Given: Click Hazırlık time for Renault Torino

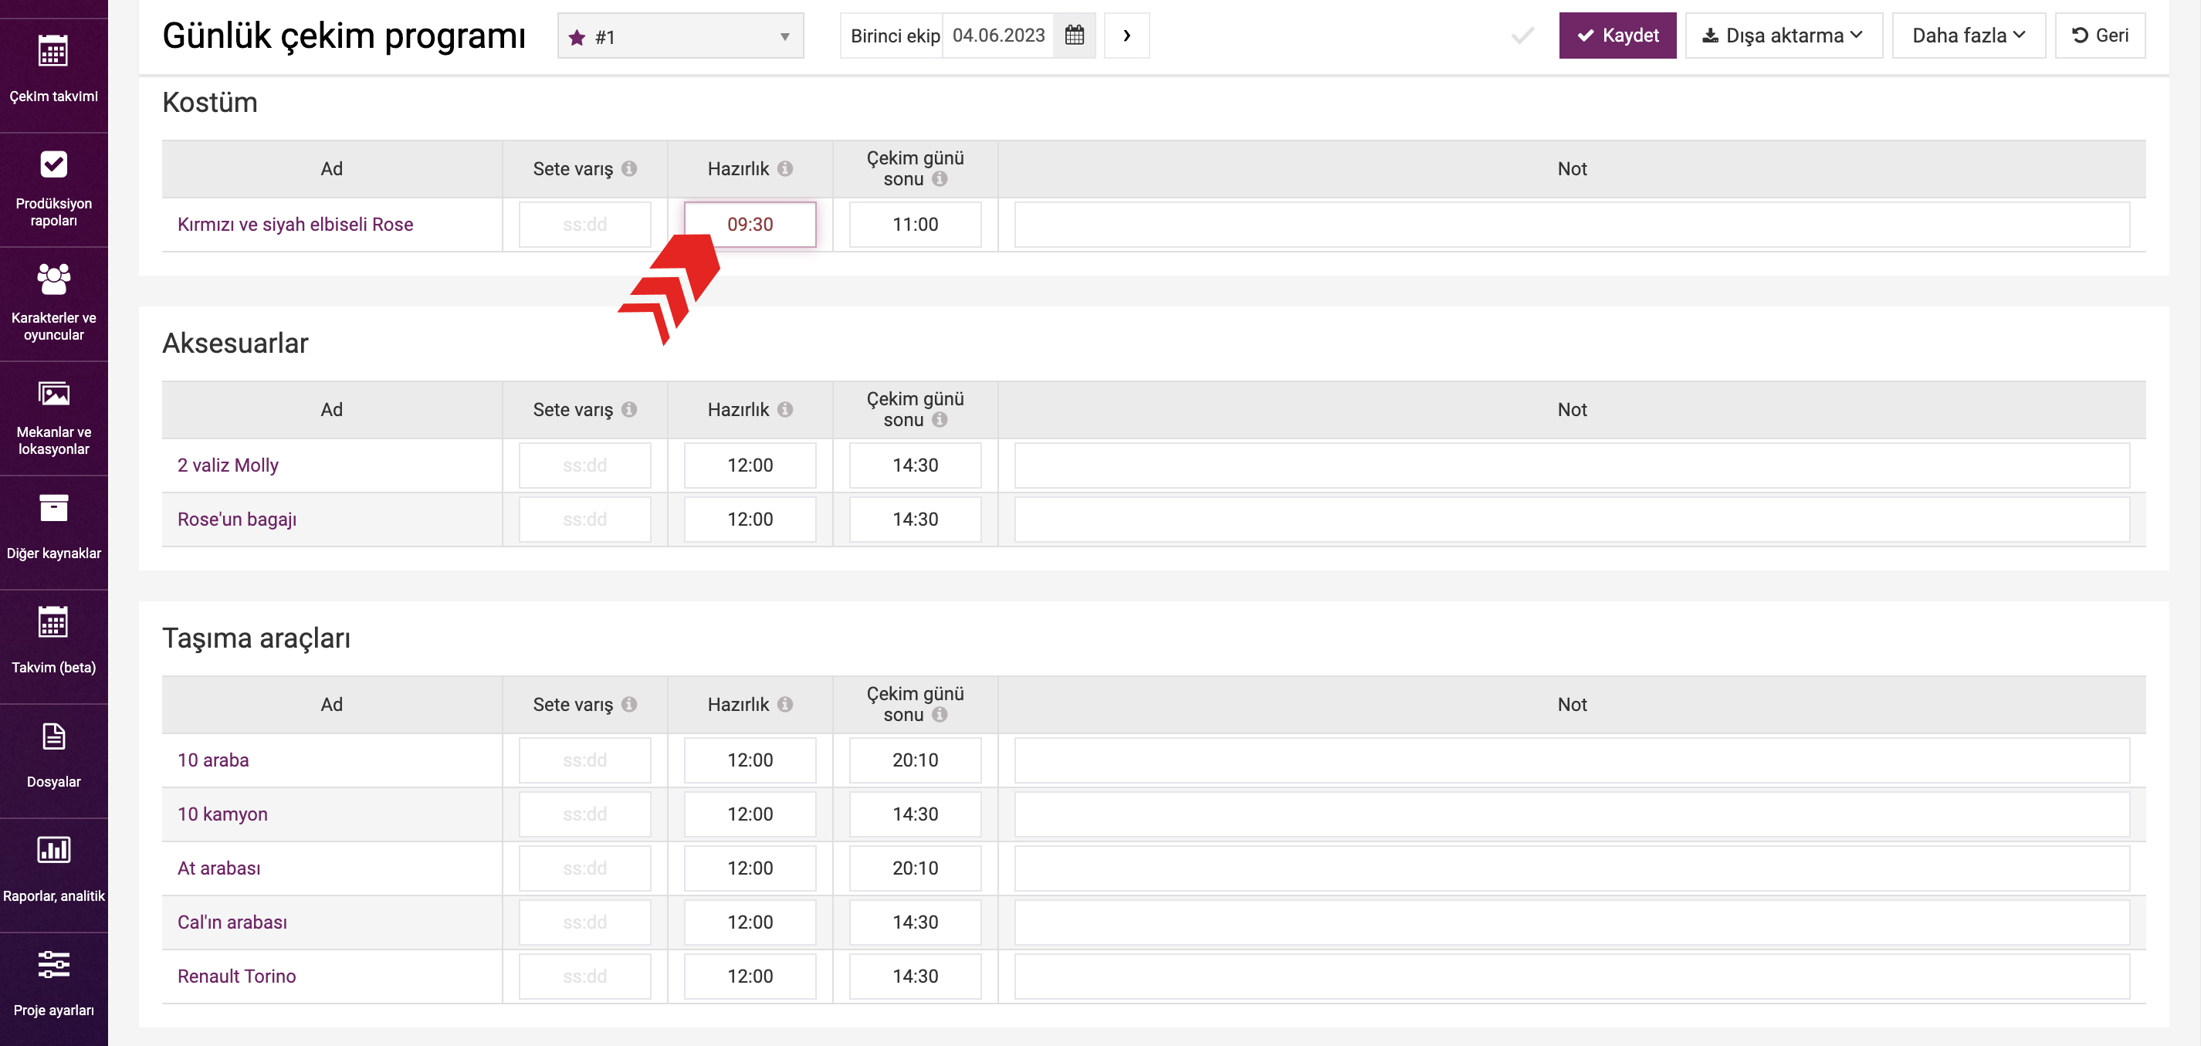Looking at the screenshot, I should [750, 976].
